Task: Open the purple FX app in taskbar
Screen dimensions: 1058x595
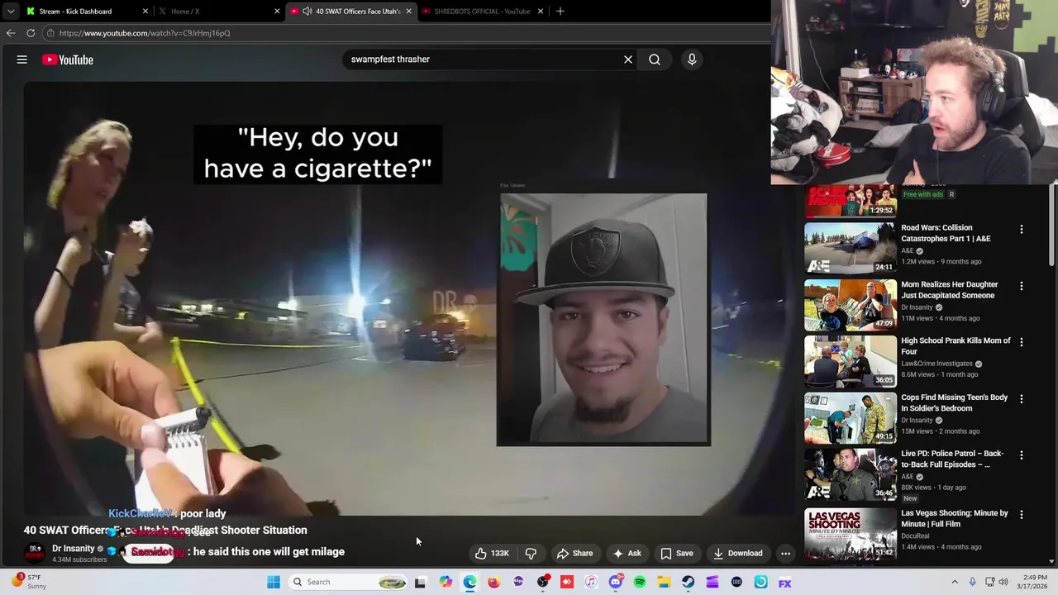Action: (x=785, y=582)
